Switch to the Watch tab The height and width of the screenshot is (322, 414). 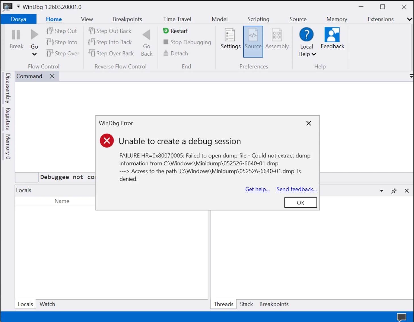point(47,304)
